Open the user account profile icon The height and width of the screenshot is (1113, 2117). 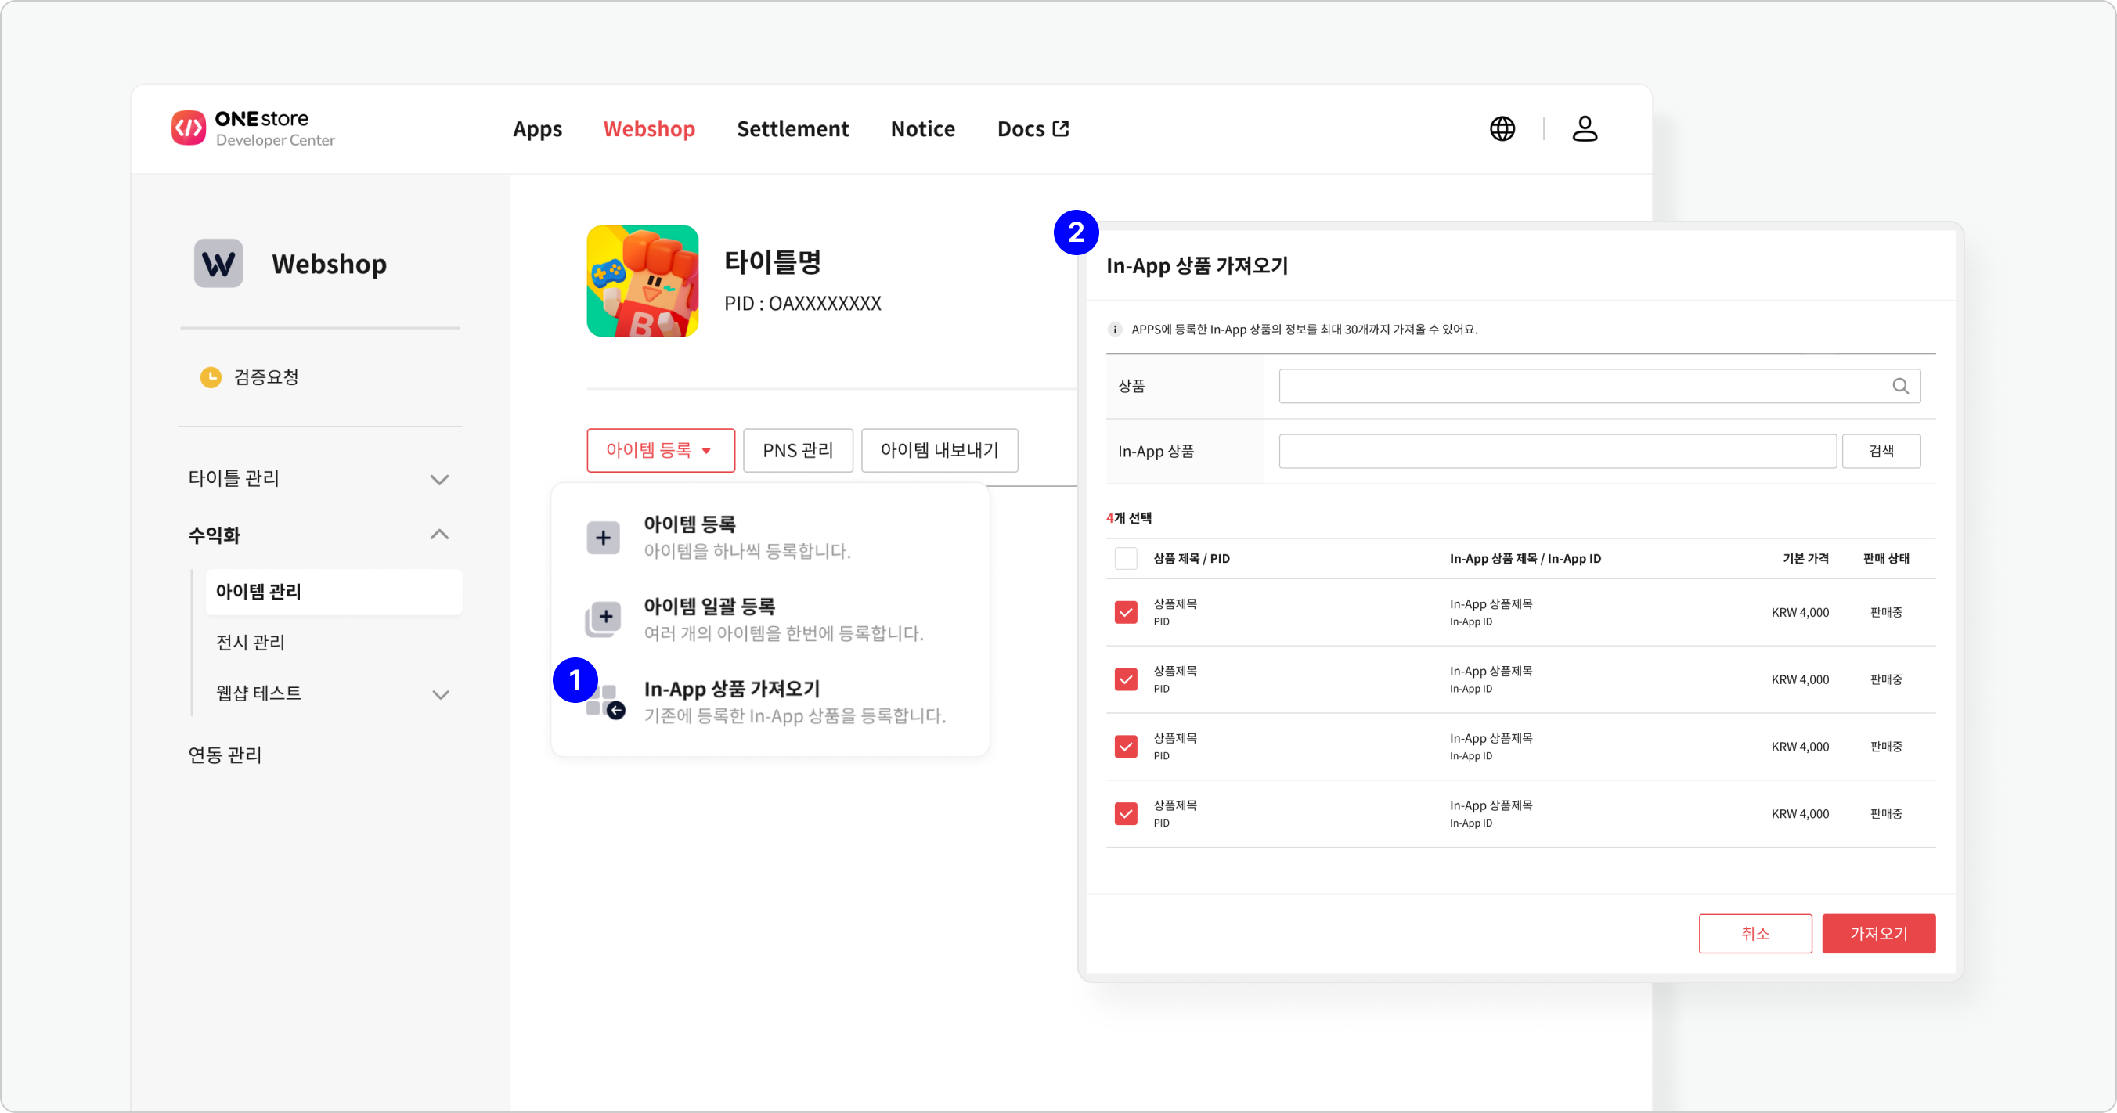point(1584,129)
